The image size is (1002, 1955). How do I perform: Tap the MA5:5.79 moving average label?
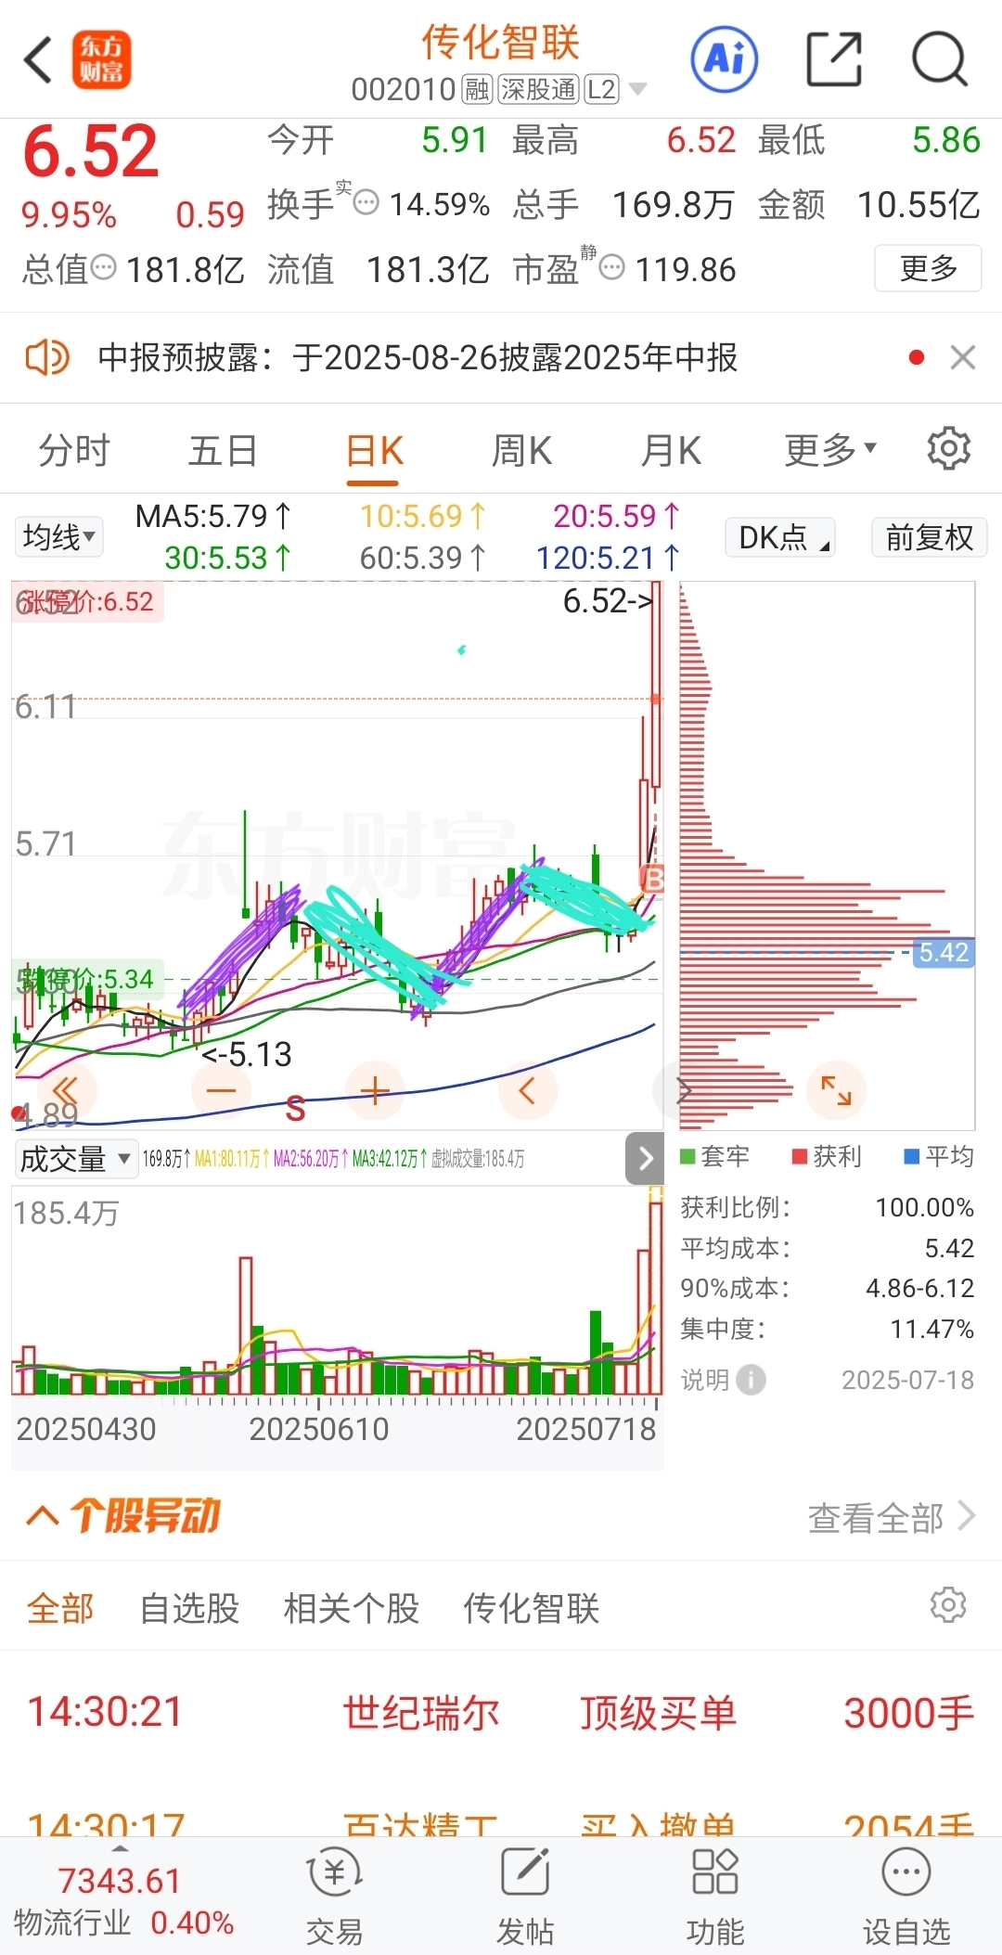[213, 516]
